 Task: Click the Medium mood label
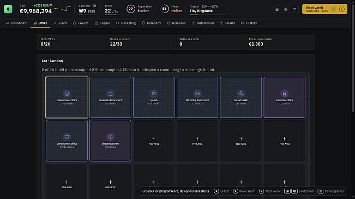tap(176, 11)
